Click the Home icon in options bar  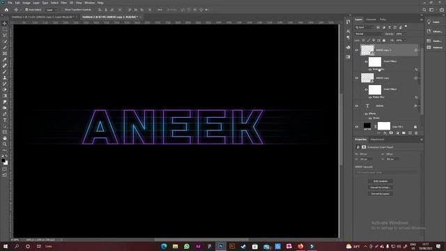click(6, 10)
